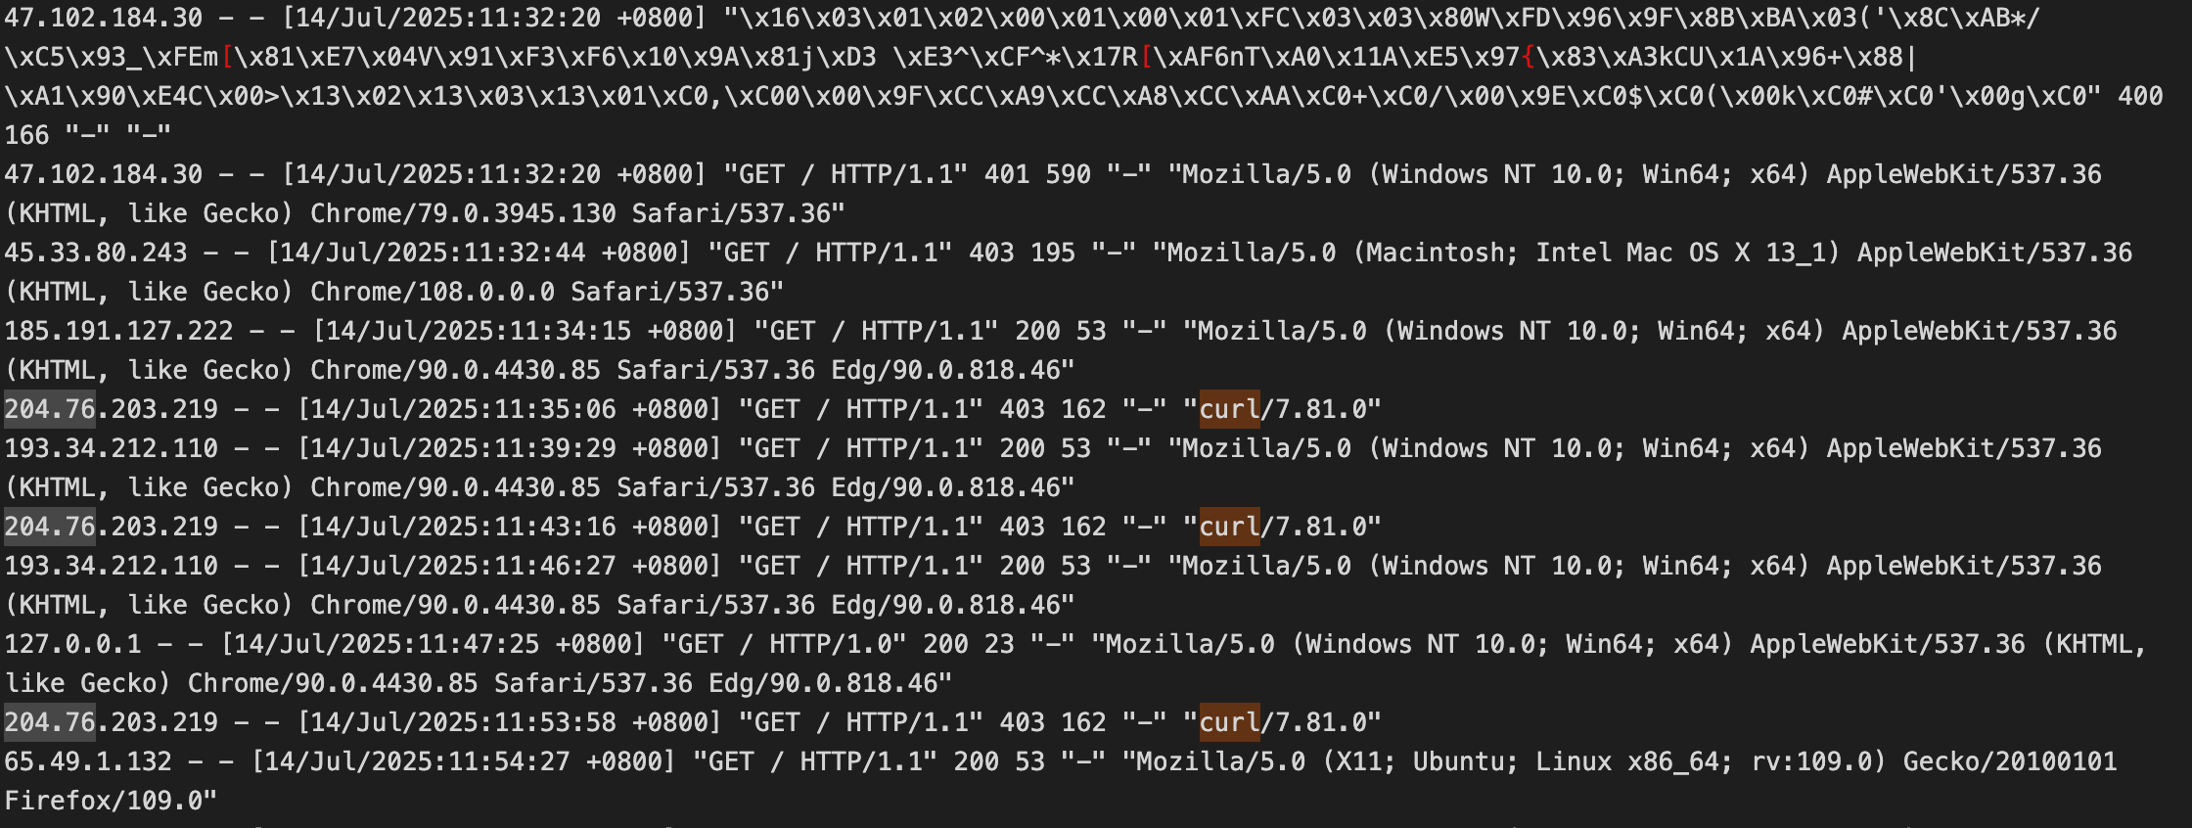Click the IP address 185.191.127.222
This screenshot has height=828, width=2192.
point(118,331)
